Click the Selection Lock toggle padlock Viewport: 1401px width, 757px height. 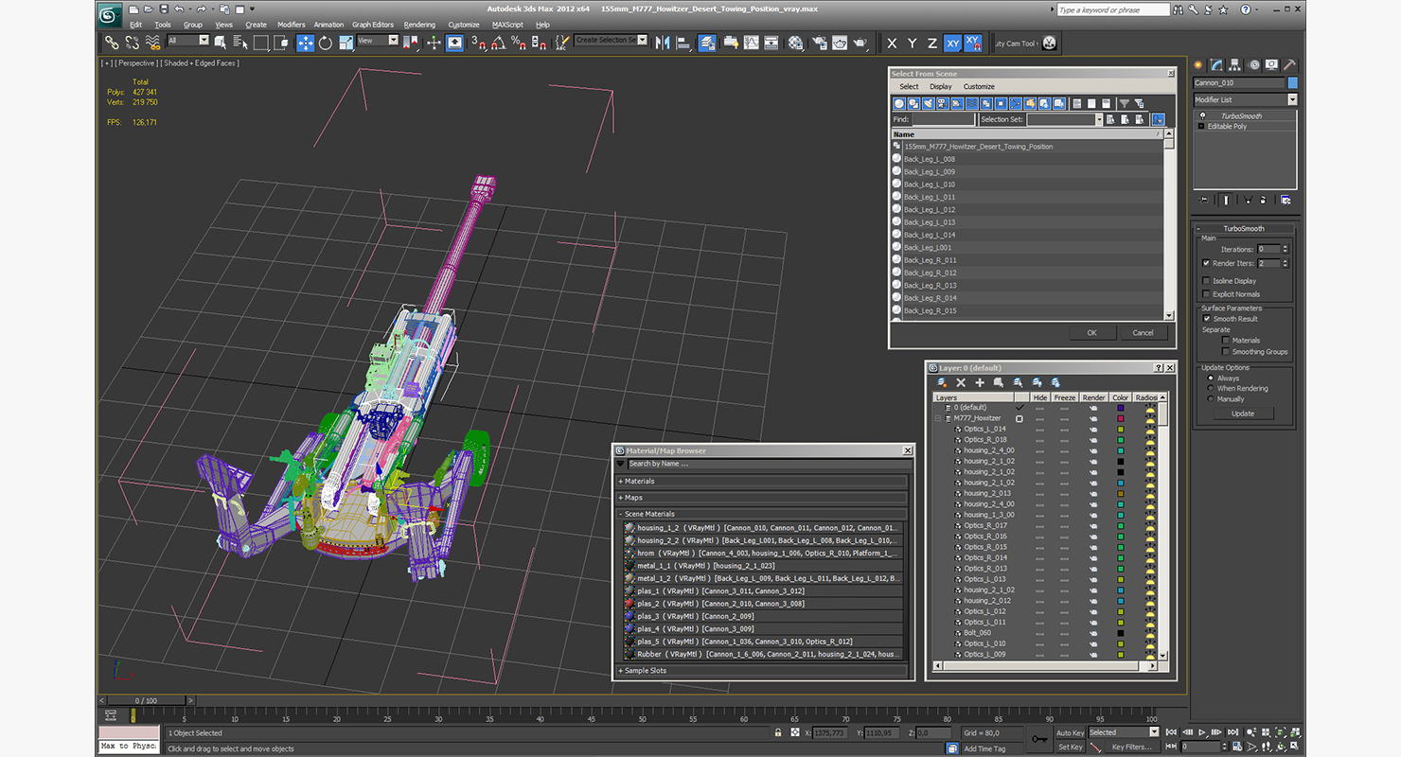778,732
